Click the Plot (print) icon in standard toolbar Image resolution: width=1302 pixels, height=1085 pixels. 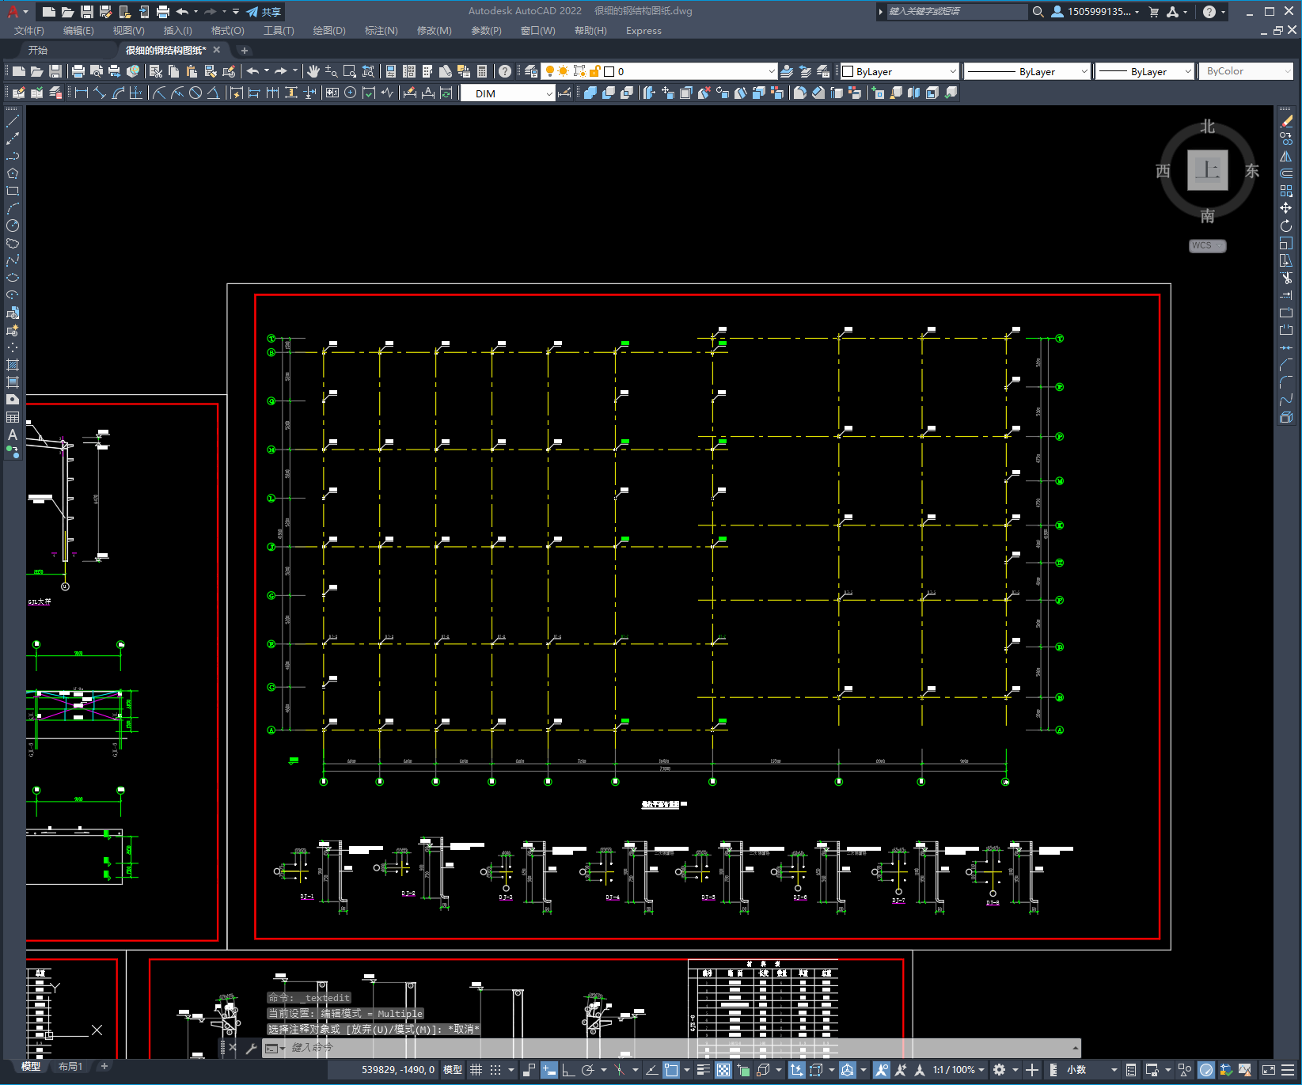coord(78,71)
